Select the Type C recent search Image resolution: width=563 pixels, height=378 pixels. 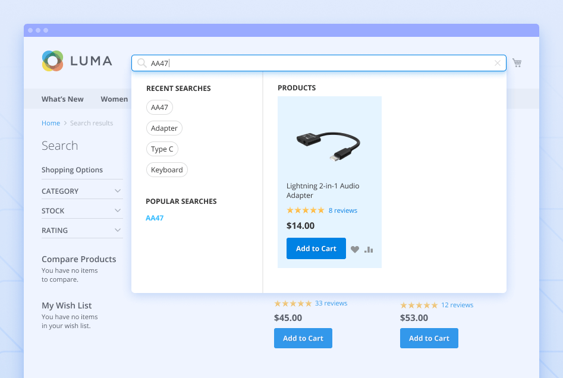click(x=162, y=149)
